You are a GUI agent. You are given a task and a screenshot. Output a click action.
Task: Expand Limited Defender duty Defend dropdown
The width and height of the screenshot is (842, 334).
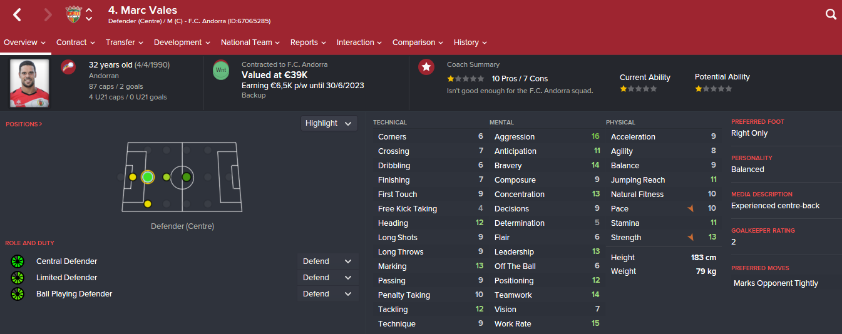point(327,278)
